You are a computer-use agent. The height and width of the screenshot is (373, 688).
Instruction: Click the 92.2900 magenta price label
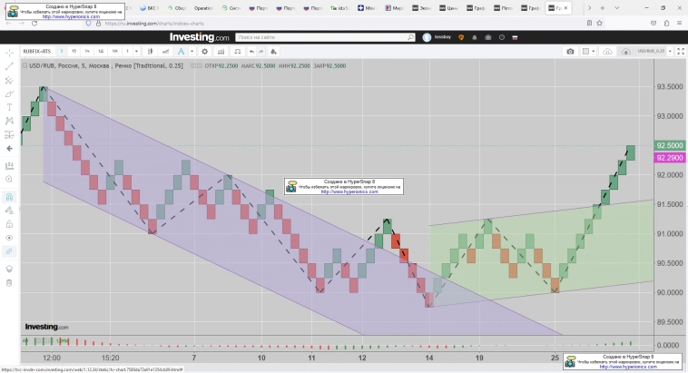pyautogui.click(x=669, y=158)
